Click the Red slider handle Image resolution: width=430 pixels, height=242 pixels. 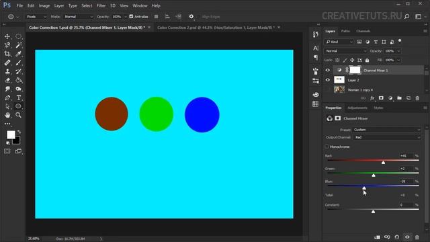[383, 163]
